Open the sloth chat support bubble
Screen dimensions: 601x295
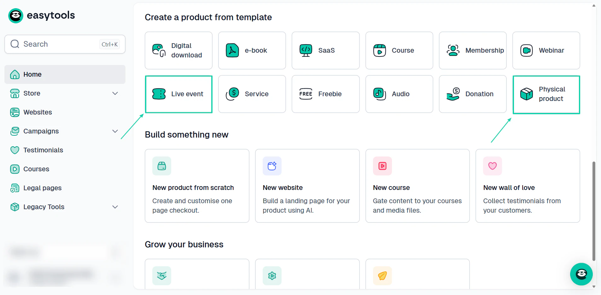click(581, 274)
